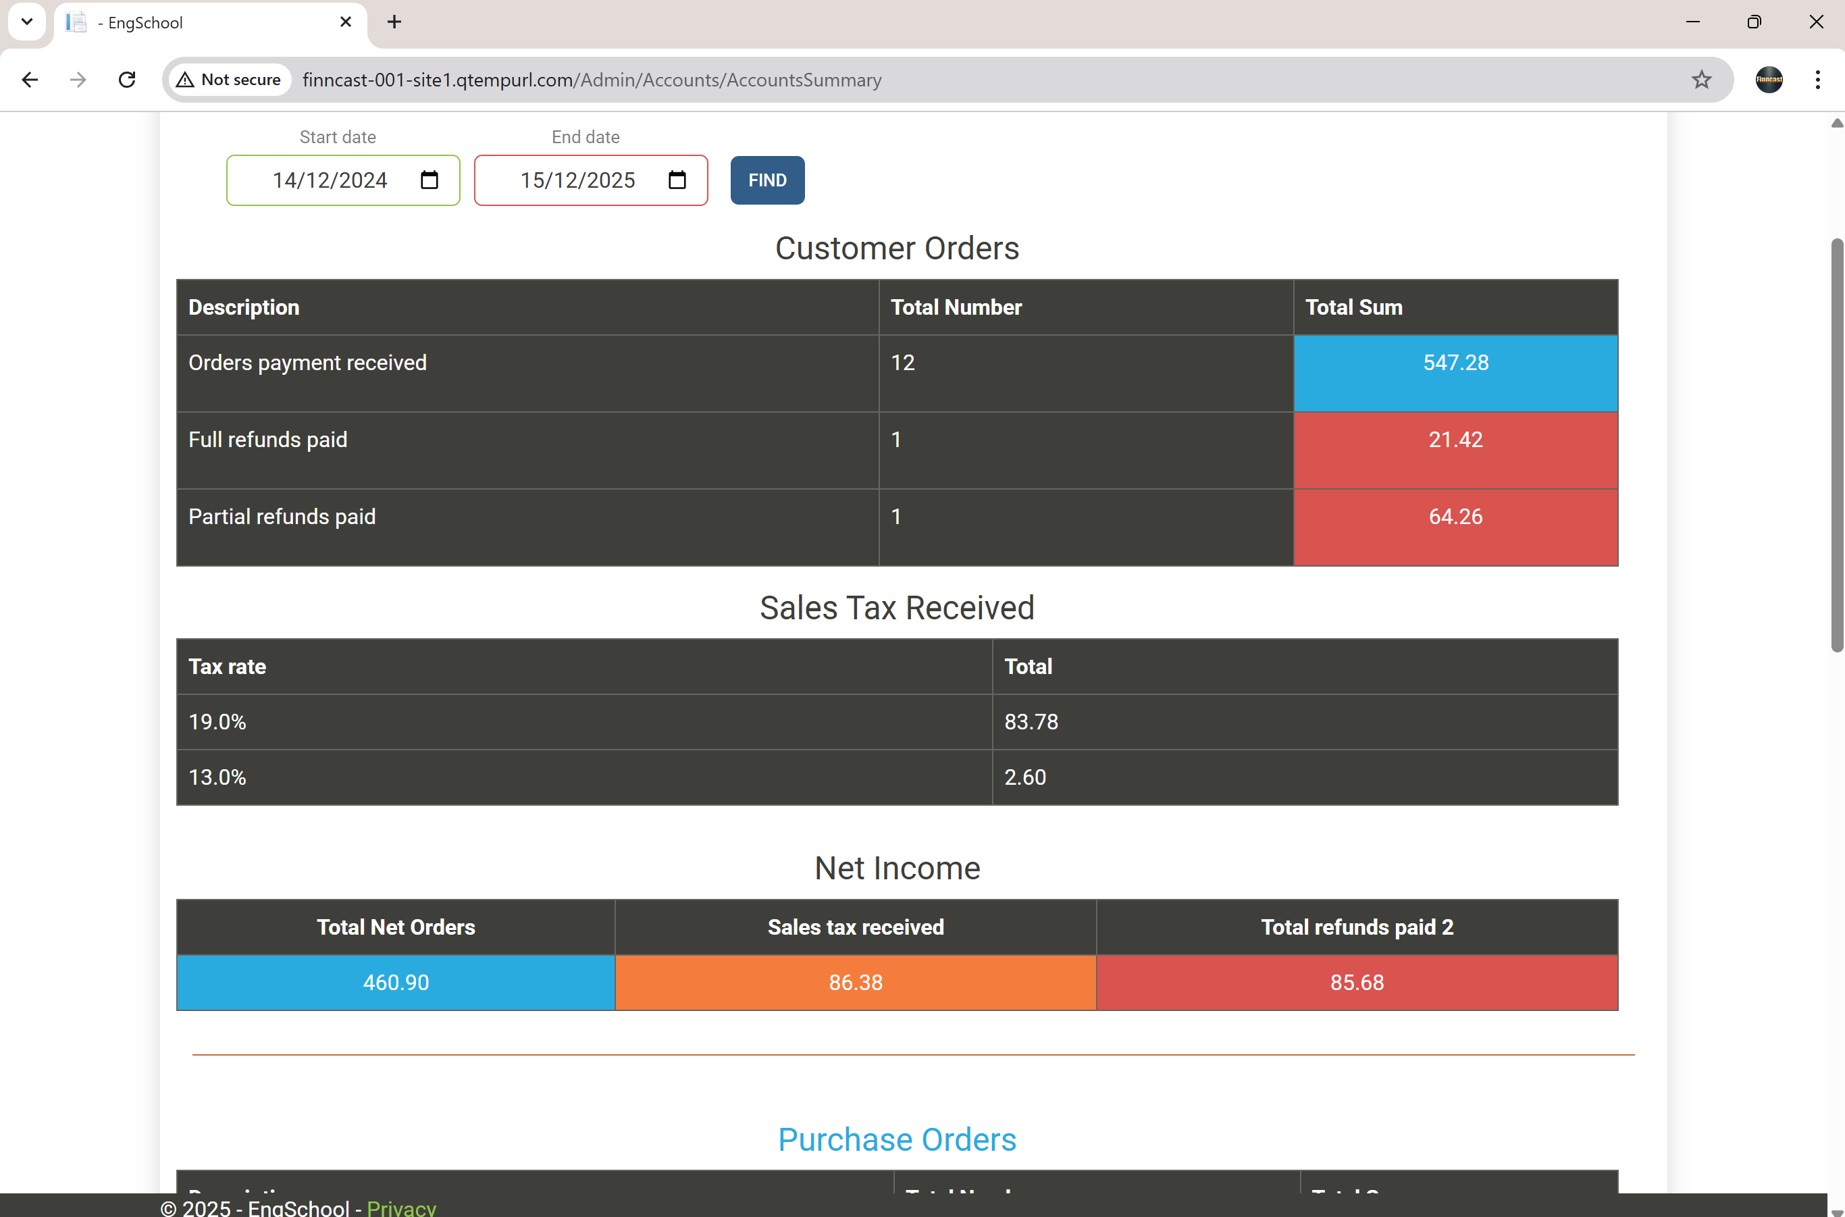Click the browser back navigation arrow

coord(30,79)
